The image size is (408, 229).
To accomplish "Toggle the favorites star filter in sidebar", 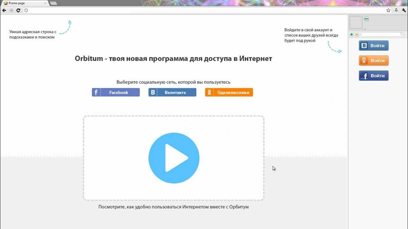I will click(357, 34).
